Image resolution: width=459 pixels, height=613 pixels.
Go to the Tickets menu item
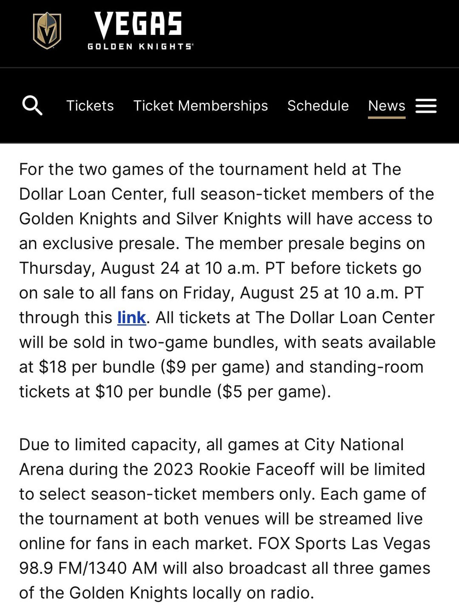pyautogui.click(x=90, y=105)
